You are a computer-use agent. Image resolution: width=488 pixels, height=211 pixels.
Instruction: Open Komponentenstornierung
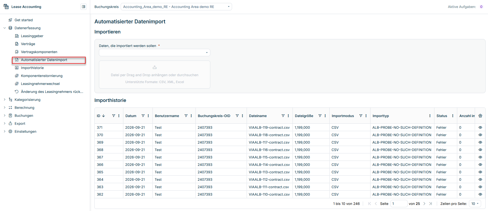tap(42, 76)
